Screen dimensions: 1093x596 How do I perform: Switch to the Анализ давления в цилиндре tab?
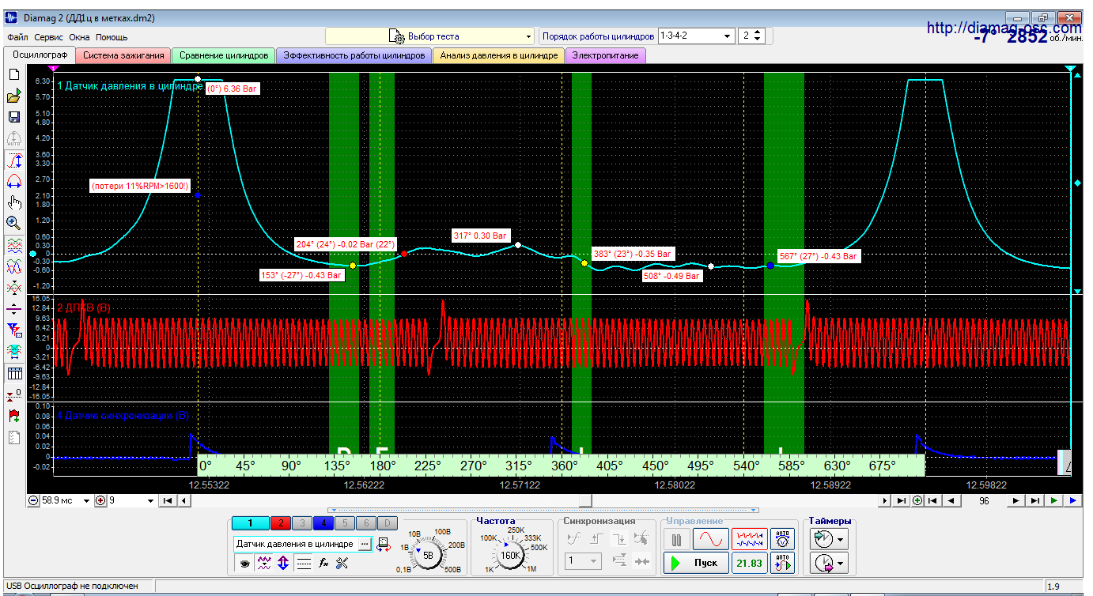coord(499,55)
